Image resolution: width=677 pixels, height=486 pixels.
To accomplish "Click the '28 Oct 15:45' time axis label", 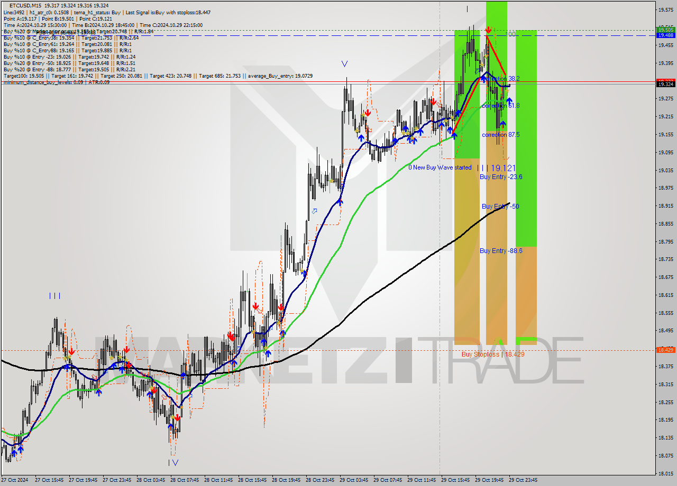I will (252, 480).
